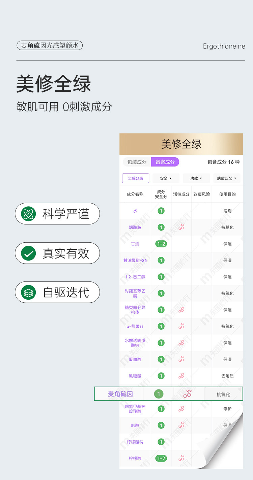Open the 乳糖酸 ingredient link
The width and height of the screenshot is (253, 480).
coord(135,376)
